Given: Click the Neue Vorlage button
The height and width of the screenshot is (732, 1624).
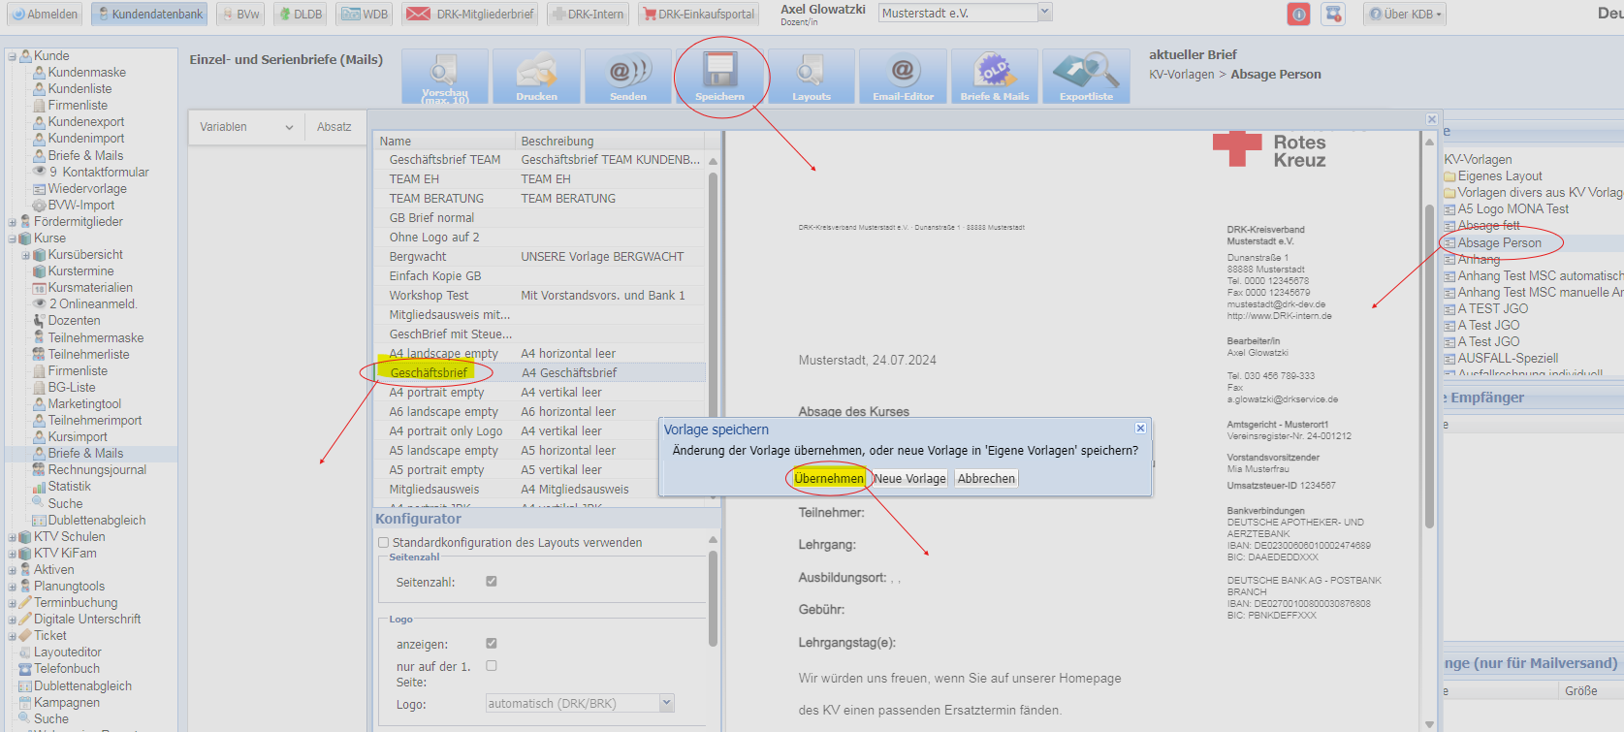Looking at the screenshot, I should pos(909,479).
